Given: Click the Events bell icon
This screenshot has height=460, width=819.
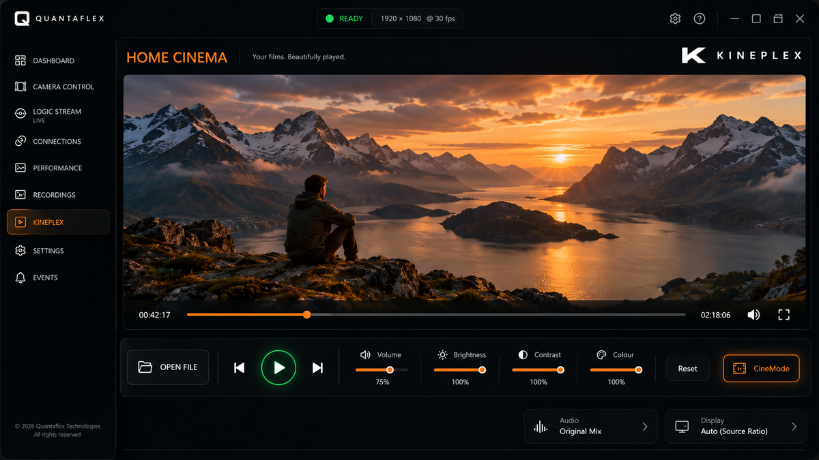Looking at the screenshot, I should pyautogui.click(x=20, y=277).
